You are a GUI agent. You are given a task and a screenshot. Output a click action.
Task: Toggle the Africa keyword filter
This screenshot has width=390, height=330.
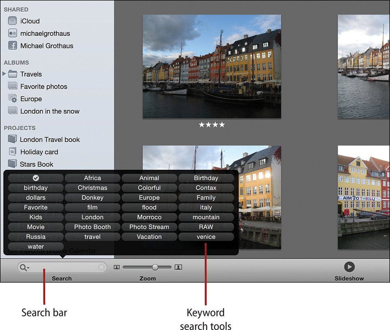tap(92, 178)
